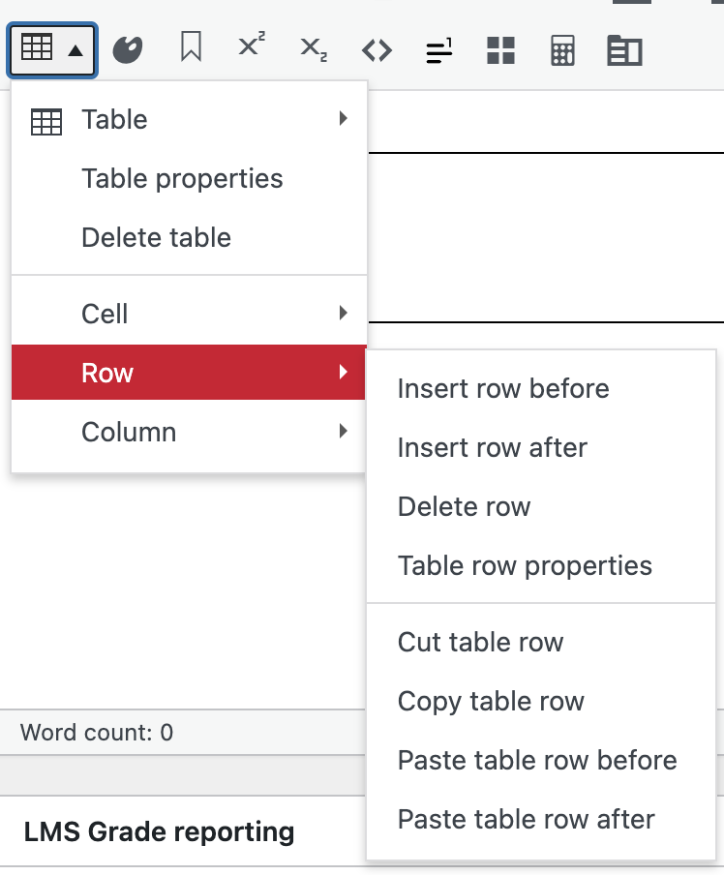
Task: Insert a bookmark using the bookmark icon
Action: [191, 49]
